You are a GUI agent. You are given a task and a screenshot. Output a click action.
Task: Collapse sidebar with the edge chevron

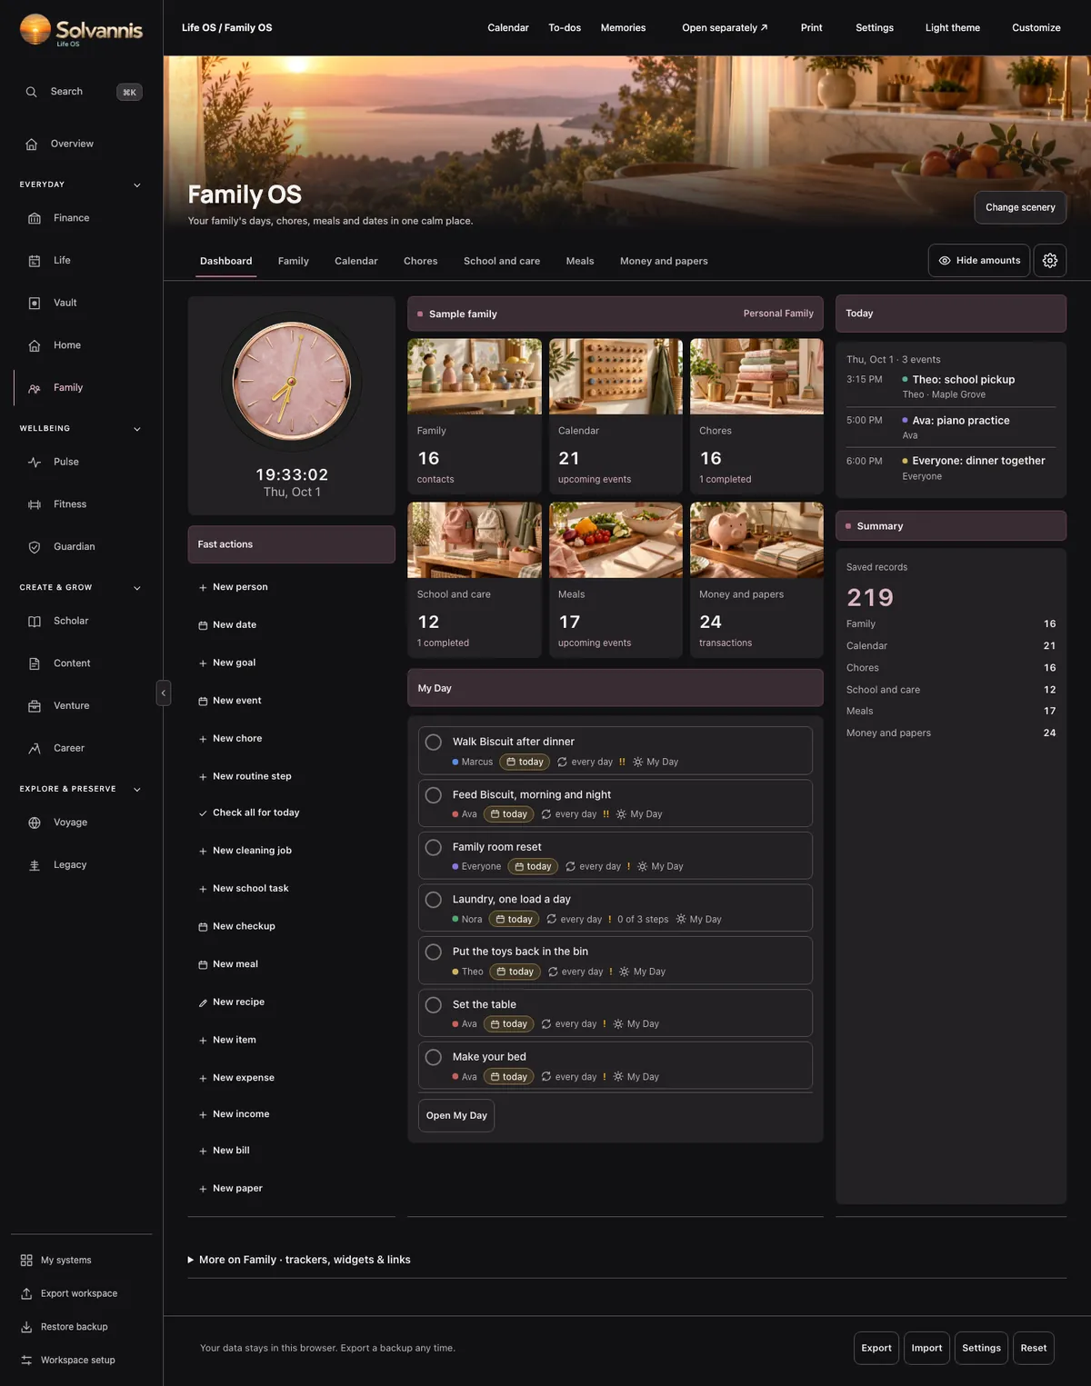click(x=164, y=693)
